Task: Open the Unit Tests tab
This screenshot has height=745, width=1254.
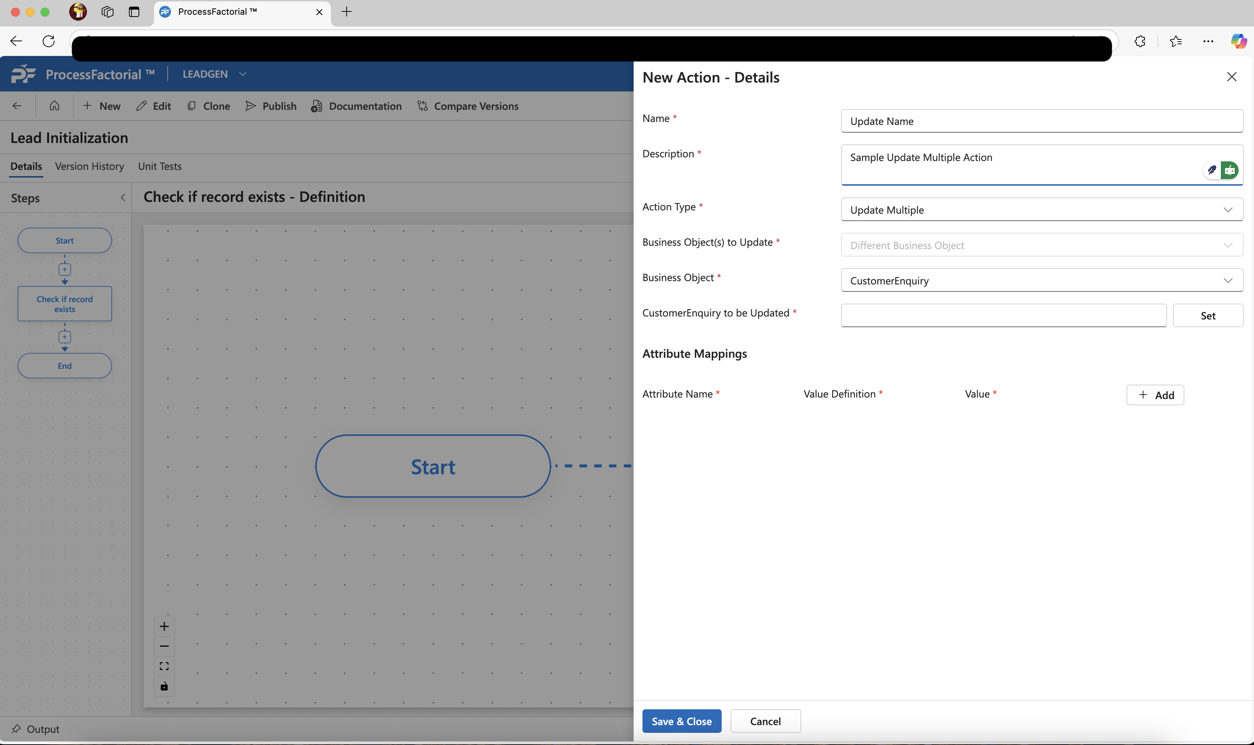Action: [160, 166]
